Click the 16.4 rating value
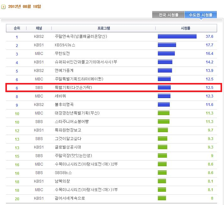Screen dimensions: 224x205 point(210,54)
